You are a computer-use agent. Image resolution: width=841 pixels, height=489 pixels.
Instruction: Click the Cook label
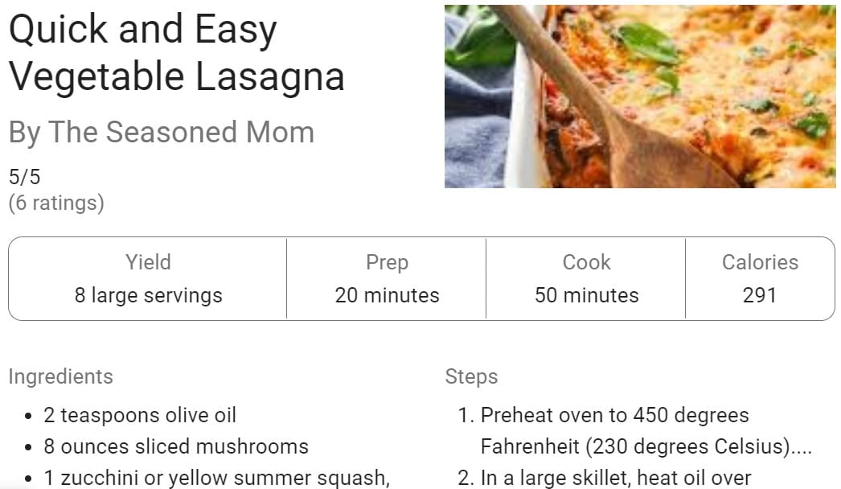coord(586,262)
